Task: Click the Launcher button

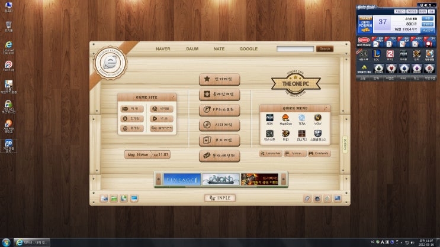Action: pyautogui.click(x=271, y=153)
